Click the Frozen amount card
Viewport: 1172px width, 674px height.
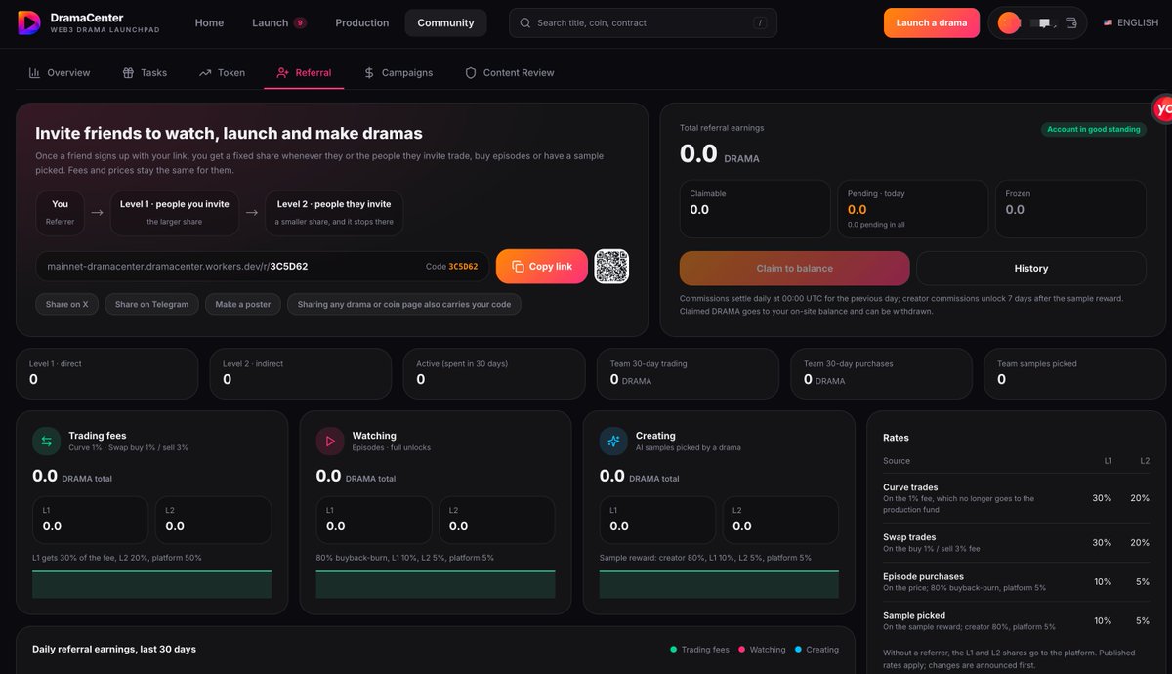tap(1070, 208)
